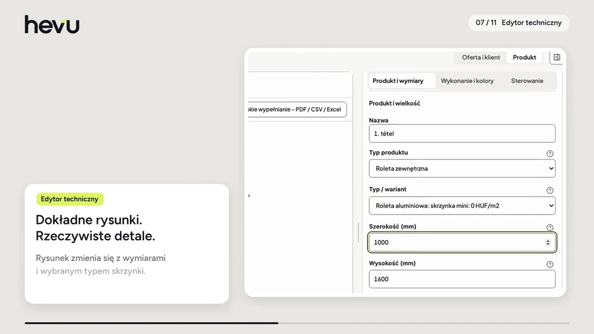Viewport: 594px width, 334px height.
Task: Click the hevu logo
Action: click(52, 25)
